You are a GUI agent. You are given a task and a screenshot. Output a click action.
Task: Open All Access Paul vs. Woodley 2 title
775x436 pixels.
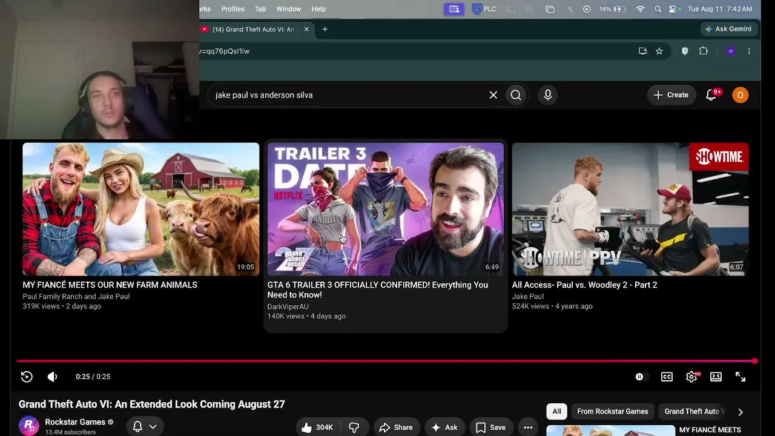pos(585,285)
